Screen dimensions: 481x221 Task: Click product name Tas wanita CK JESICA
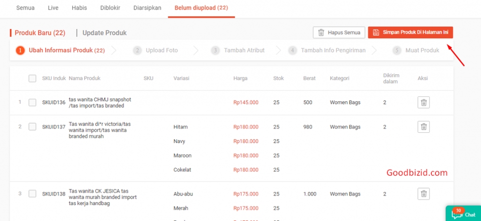[x=103, y=197]
